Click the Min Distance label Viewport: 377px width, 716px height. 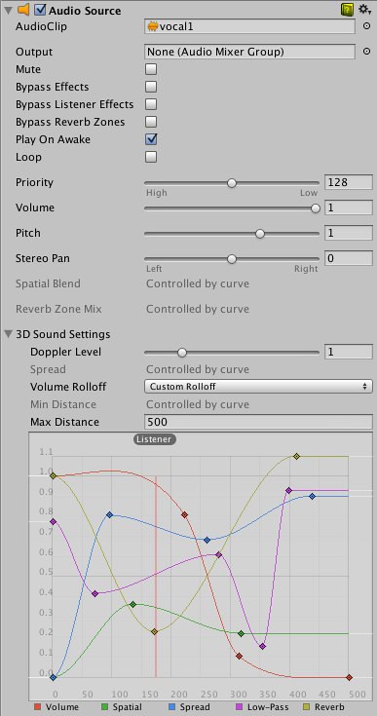pyautogui.click(x=63, y=404)
